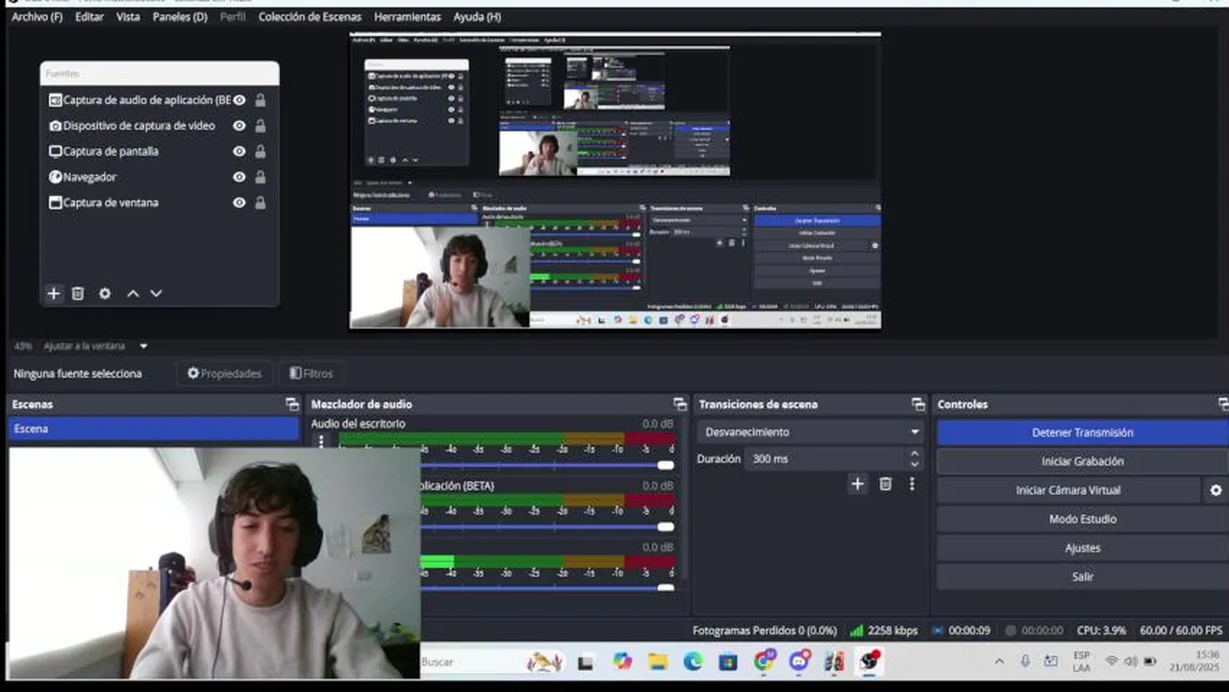Open the Herramientas menu

tap(408, 17)
